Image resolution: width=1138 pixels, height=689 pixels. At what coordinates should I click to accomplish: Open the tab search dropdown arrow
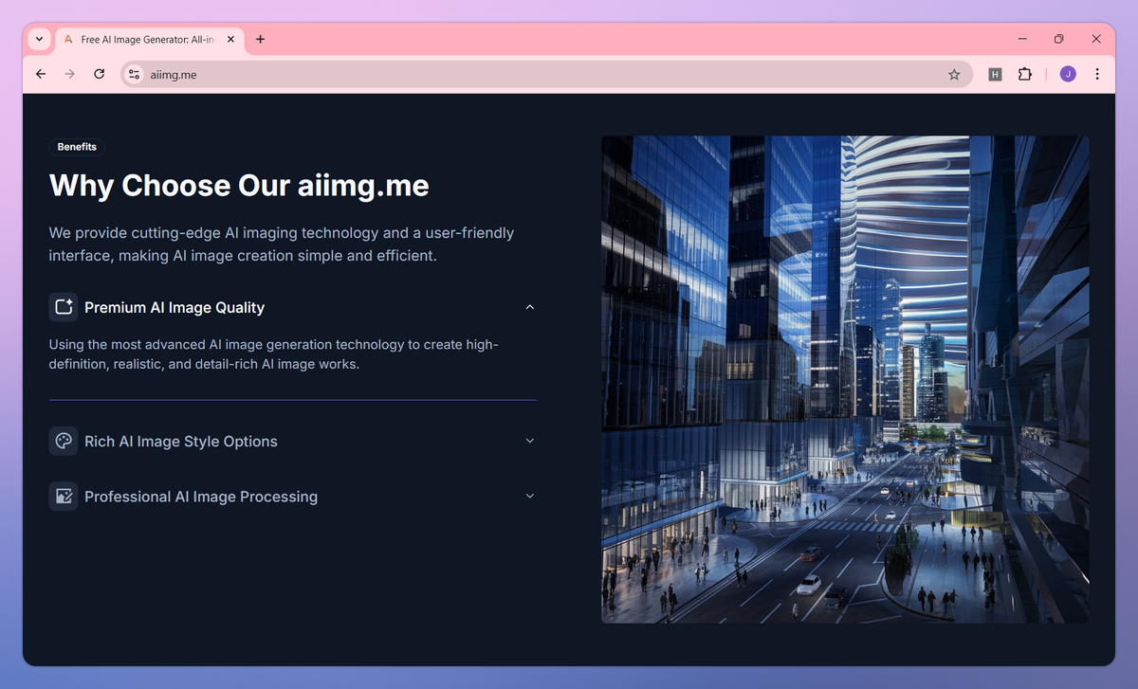(x=39, y=39)
